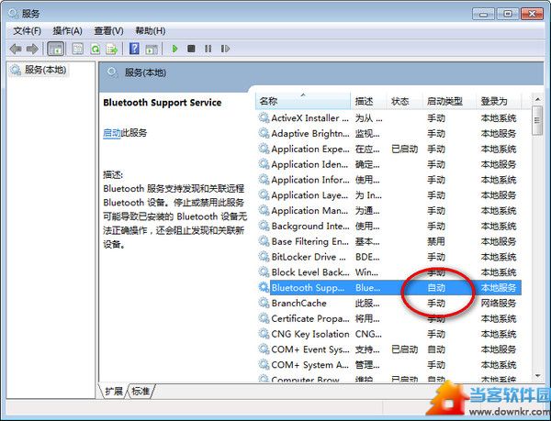This screenshot has height=421, width=551.
Task: Sort by the 名称 column header
Action: coord(303,102)
